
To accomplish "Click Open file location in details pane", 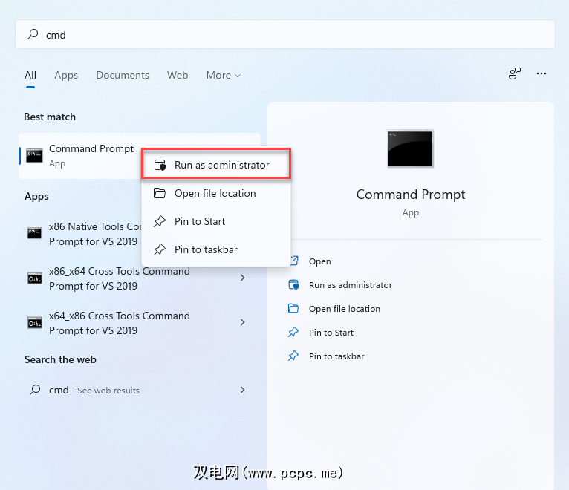I will (345, 309).
